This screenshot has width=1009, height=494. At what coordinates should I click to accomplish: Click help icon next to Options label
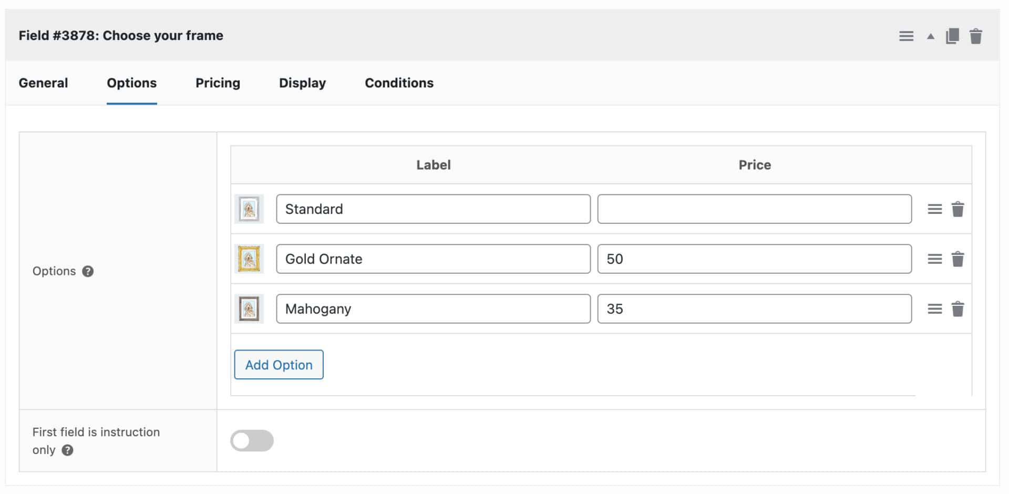pyautogui.click(x=88, y=271)
